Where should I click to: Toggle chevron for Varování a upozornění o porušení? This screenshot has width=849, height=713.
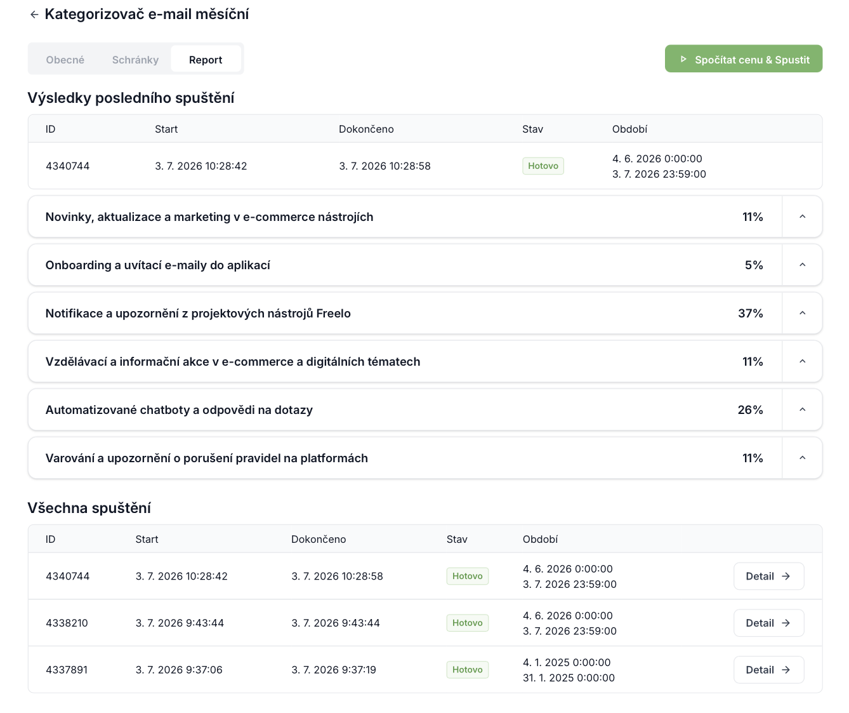pos(802,458)
